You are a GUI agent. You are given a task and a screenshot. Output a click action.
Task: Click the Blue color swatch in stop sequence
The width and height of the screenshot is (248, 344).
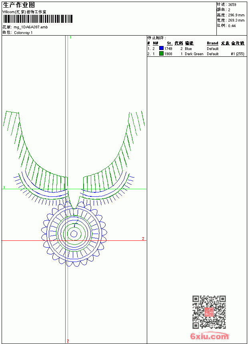pyautogui.click(x=161, y=48)
